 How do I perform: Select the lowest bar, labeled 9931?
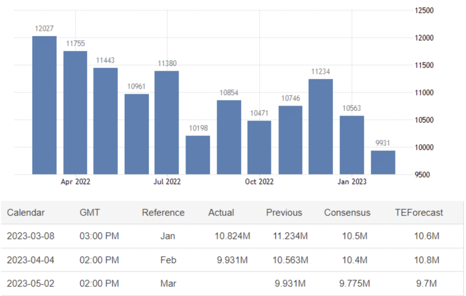coord(383,162)
